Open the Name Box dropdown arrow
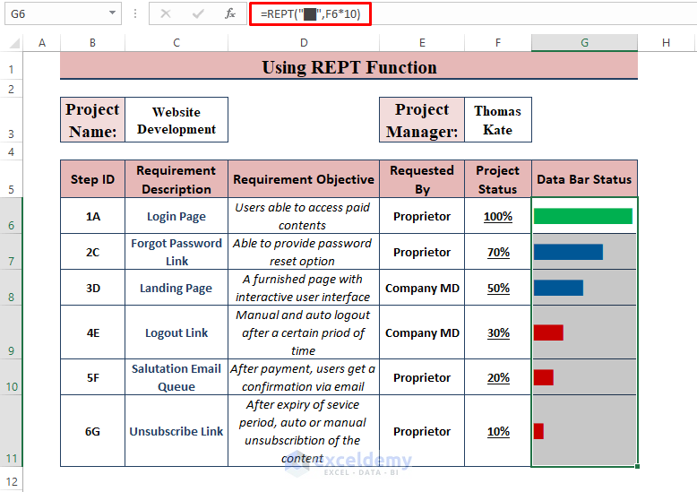 113,13
